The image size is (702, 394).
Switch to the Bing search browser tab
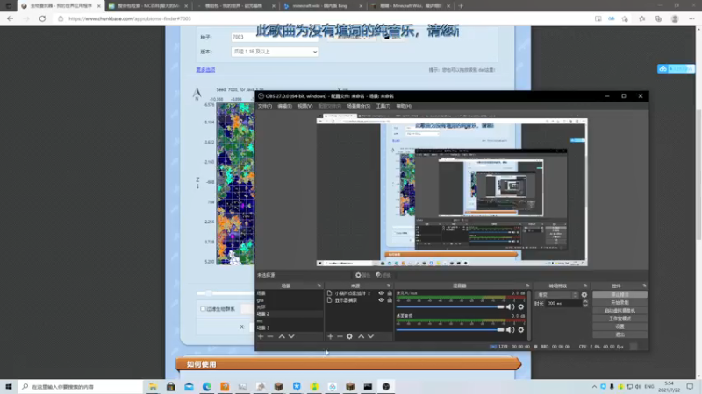(323, 6)
